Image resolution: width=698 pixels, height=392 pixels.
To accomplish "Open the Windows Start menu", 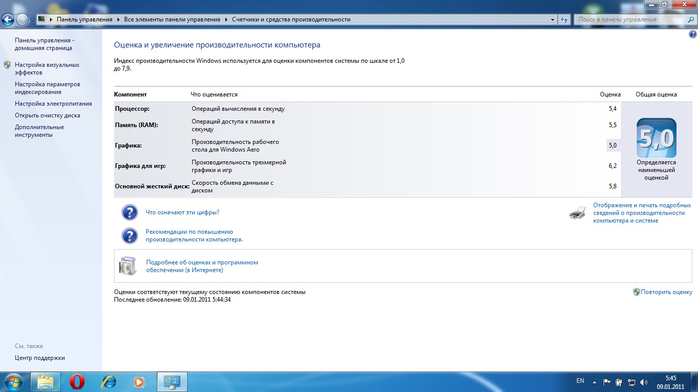I will (12, 381).
